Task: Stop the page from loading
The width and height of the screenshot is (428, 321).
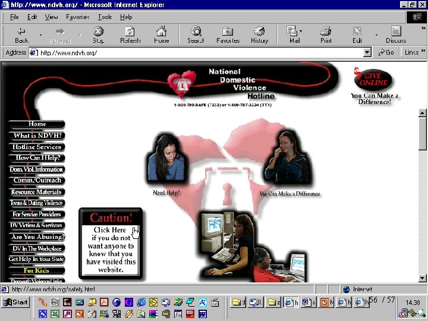Action: (x=98, y=35)
